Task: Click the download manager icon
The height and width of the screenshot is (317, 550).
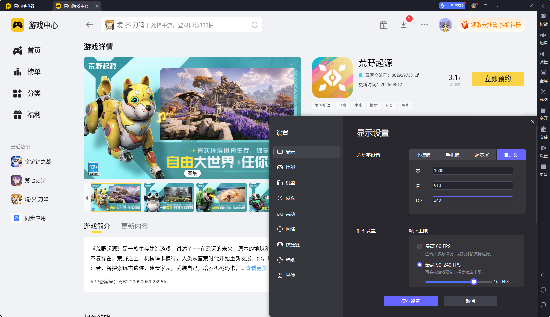Action: click(404, 25)
